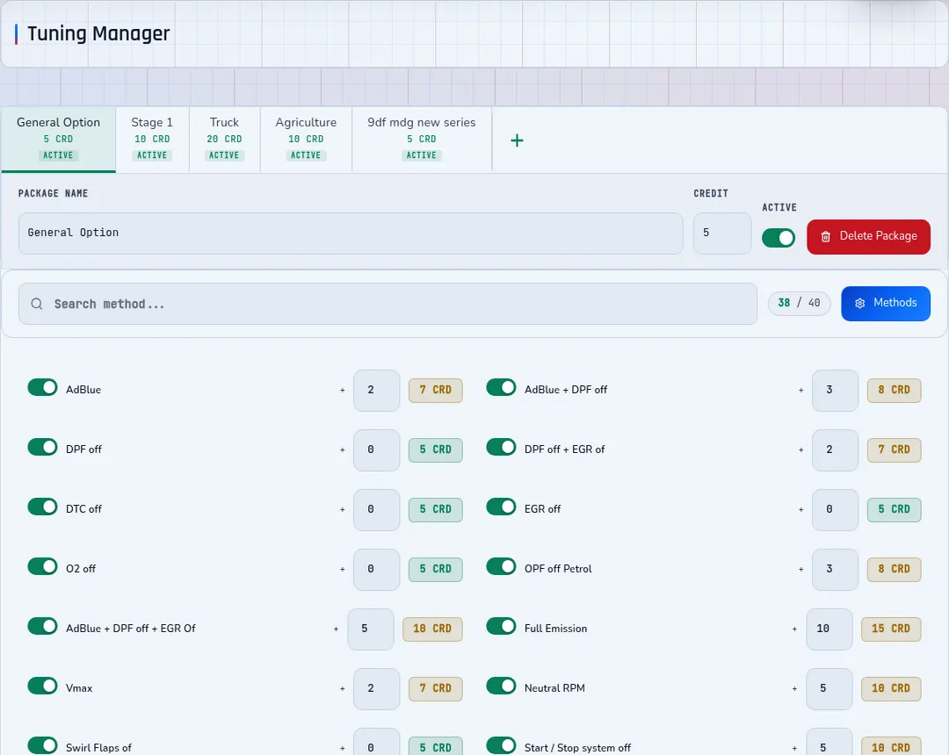Click the 8 CRD badge for OPF off Petrol
Screen dimensions: 949x755
(x=895, y=569)
